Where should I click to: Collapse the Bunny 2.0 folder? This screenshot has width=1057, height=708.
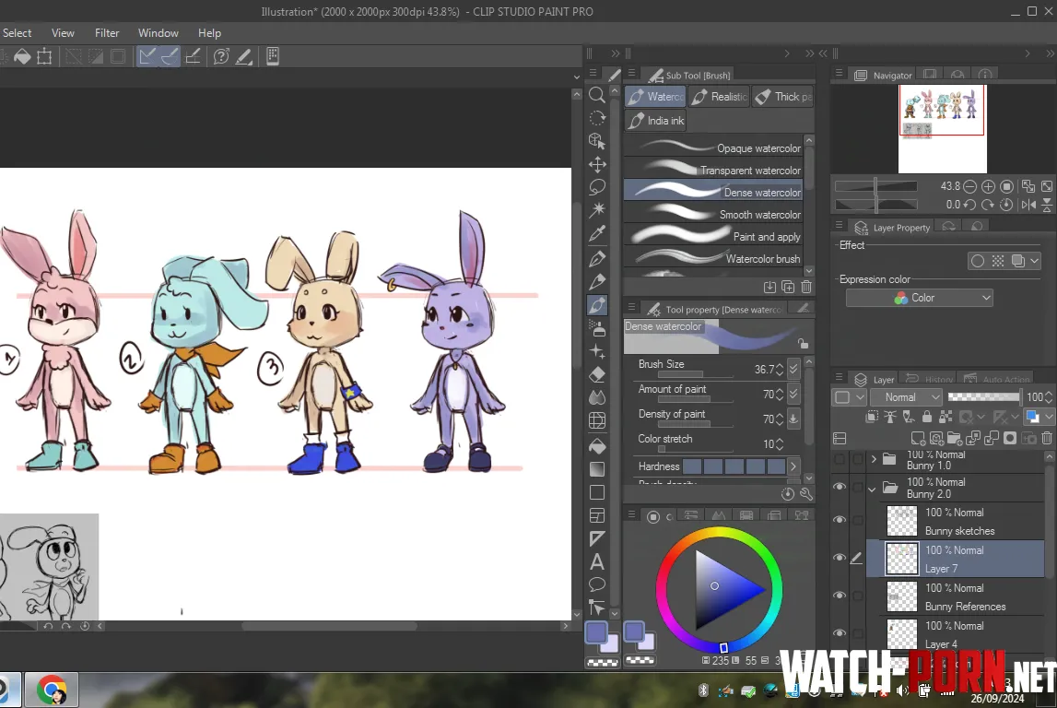pyautogui.click(x=873, y=489)
